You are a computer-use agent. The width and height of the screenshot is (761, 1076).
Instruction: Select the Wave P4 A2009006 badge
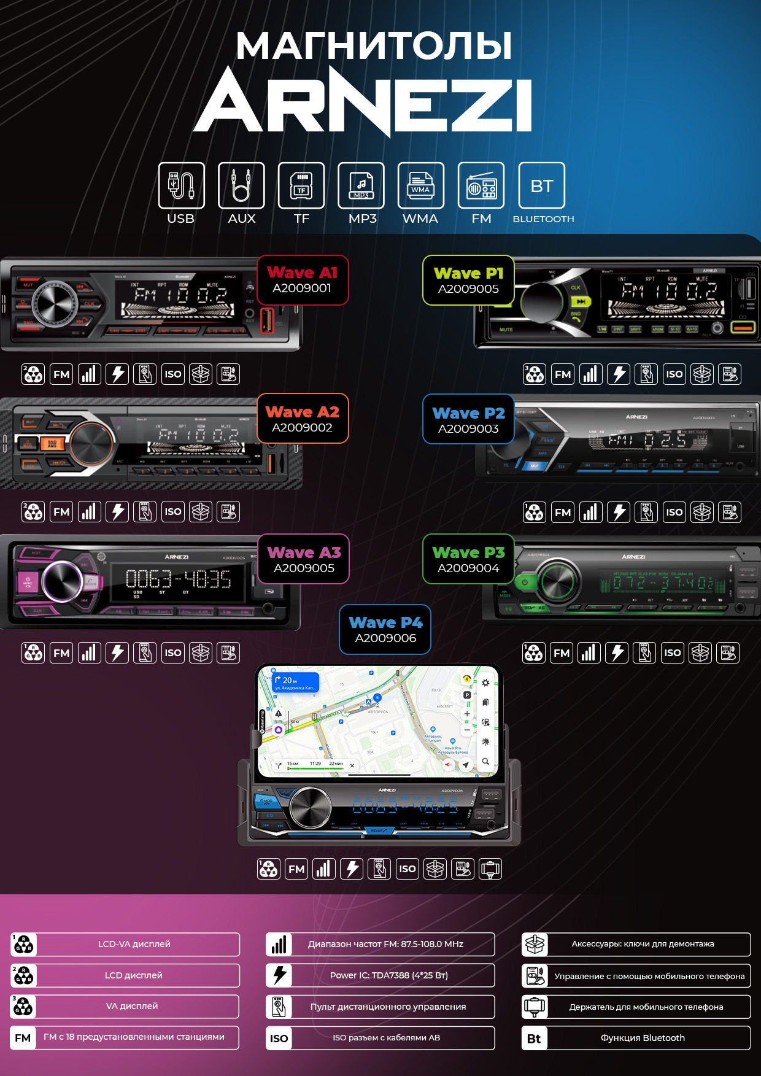(385, 630)
